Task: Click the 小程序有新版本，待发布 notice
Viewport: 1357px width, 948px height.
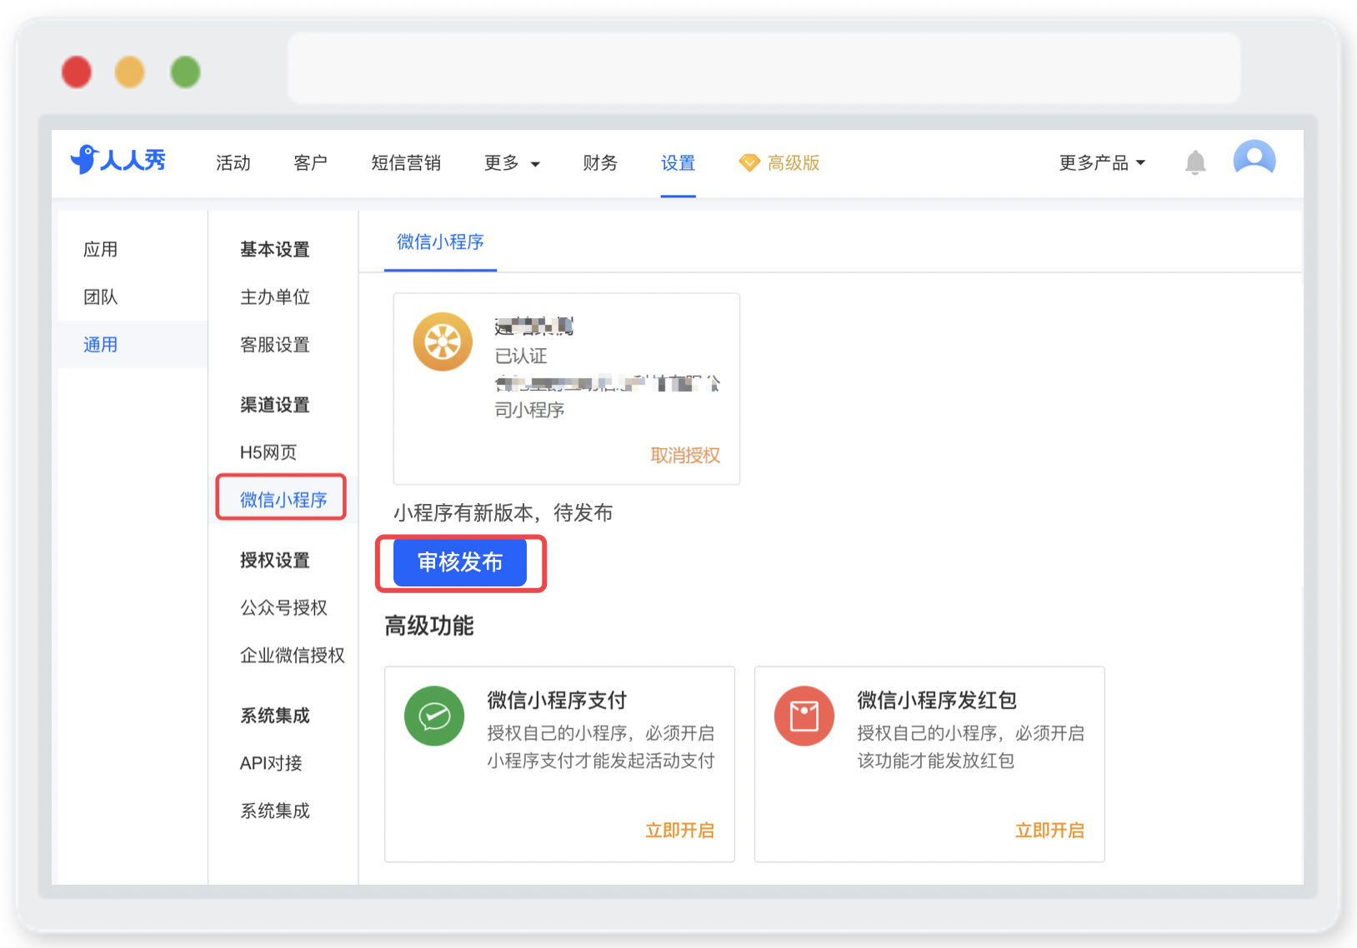Action: [503, 513]
